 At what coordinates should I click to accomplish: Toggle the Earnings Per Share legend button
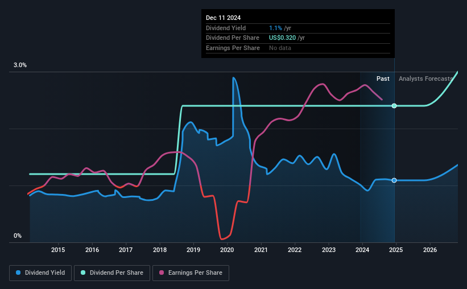click(191, 273)
